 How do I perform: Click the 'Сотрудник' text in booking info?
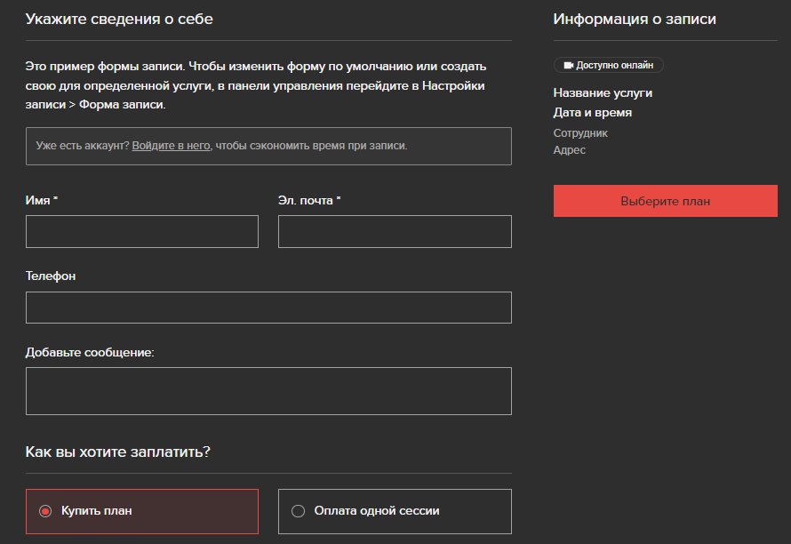click(580, 133)
